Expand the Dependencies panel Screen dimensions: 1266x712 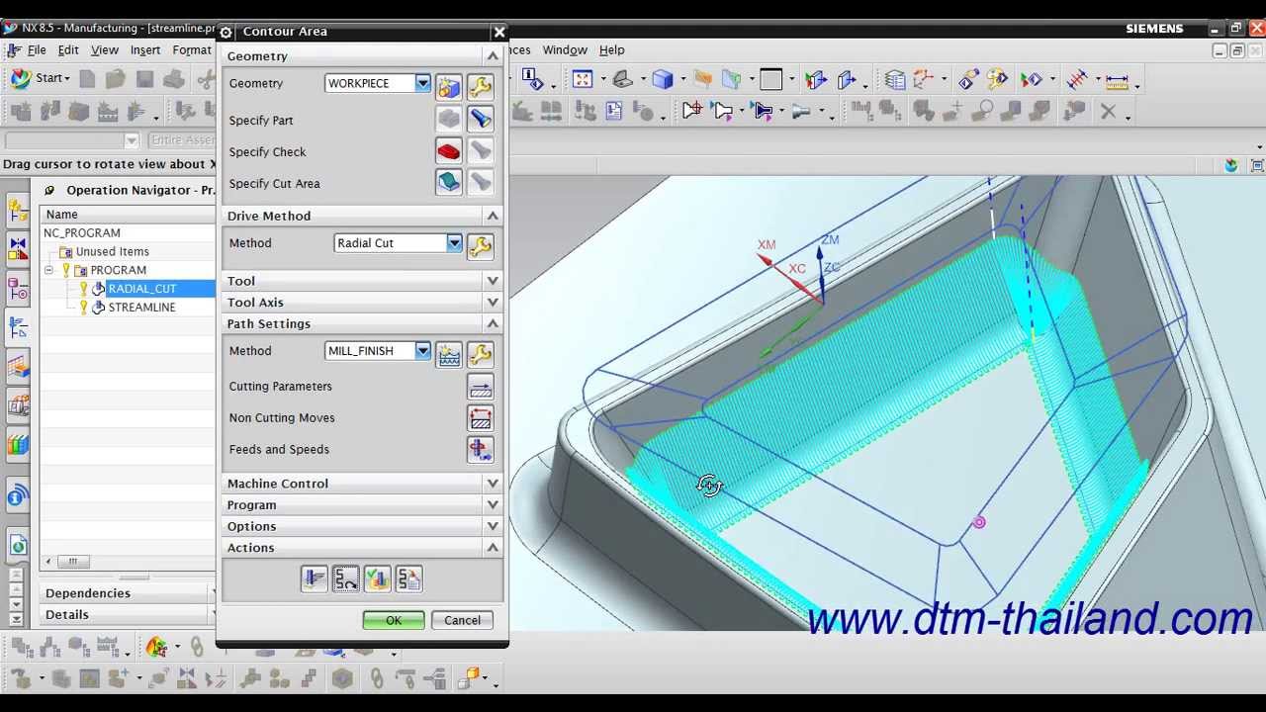[127, 593]
